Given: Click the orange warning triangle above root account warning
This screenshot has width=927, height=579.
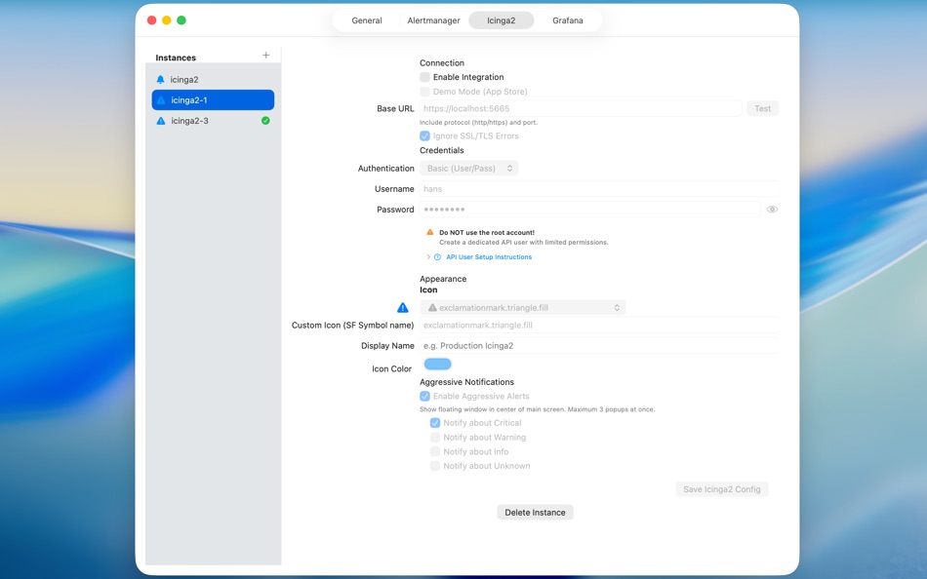Looking at the screenshot, I should pyautogui.click(x=429, y=232).
